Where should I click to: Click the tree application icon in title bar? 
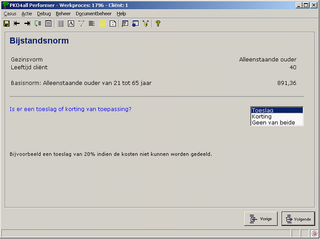(x=5, y=5)
